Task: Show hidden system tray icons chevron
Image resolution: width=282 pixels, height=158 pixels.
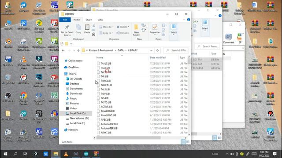Action: pyautogui.click(x=227, y=154)
